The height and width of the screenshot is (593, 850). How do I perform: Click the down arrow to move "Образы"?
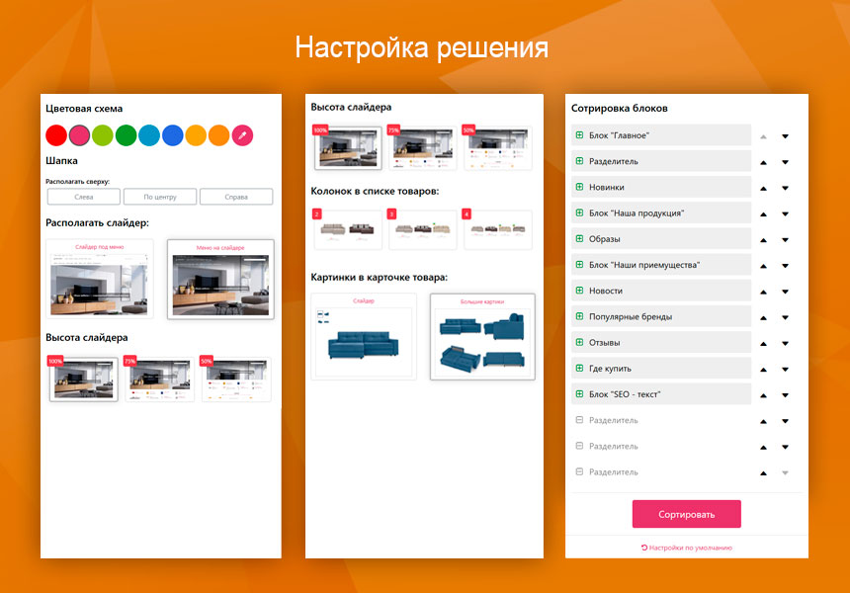[x=784, y=238]
